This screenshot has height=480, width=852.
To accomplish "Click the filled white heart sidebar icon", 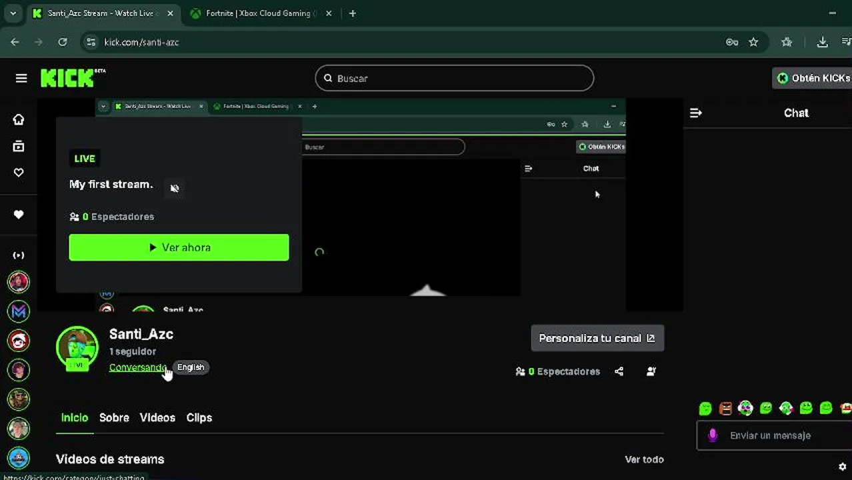I will pyautogui.click(x=19, y=215).
